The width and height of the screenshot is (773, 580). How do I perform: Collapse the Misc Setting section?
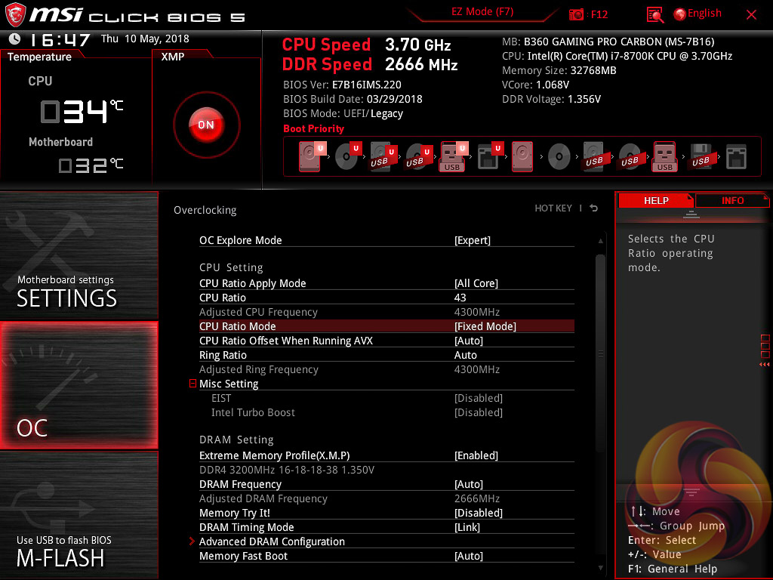(x=192, y=383)
